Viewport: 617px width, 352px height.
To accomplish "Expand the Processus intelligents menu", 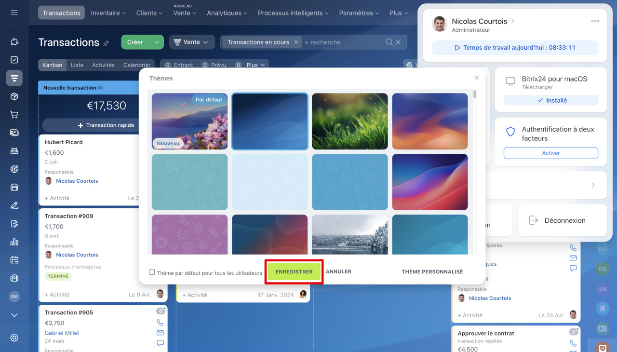I will coord(293,13).
